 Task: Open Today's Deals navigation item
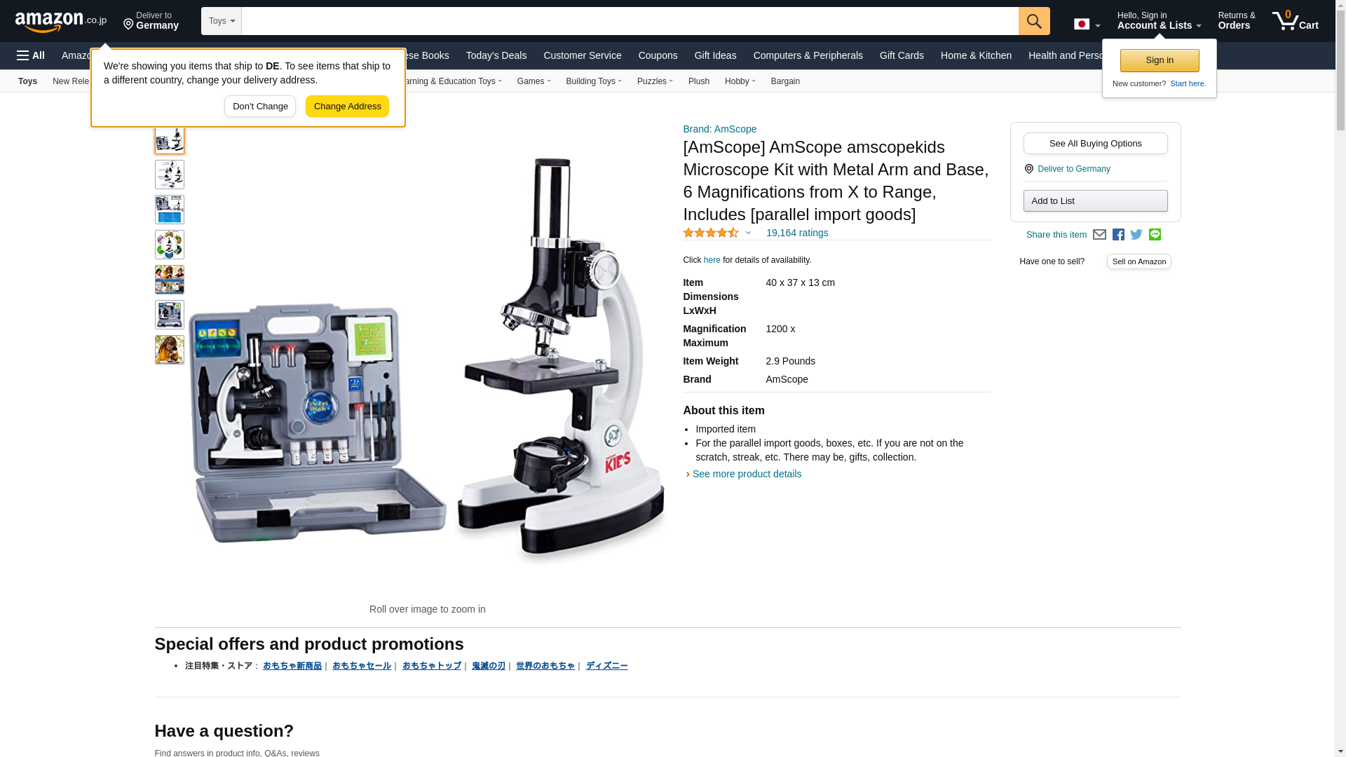click(x=496, y=55)
